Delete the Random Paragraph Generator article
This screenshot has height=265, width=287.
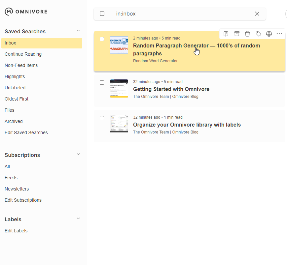point(247,34)
